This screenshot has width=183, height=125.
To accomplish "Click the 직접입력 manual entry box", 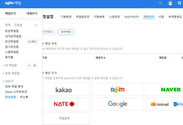I will (66, 118).
